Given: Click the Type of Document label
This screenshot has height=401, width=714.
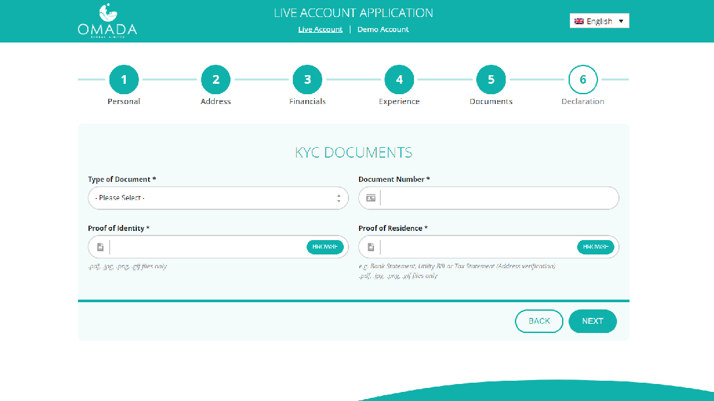Looking at the screenshot, I should tap(122, 179).
